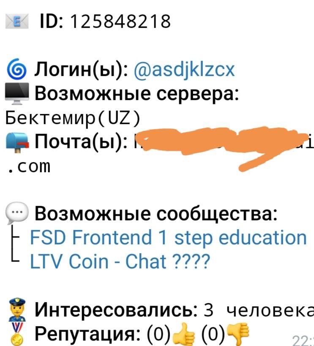
Task: Open the @asdjklzcx username link
Action: coord(184,70)
